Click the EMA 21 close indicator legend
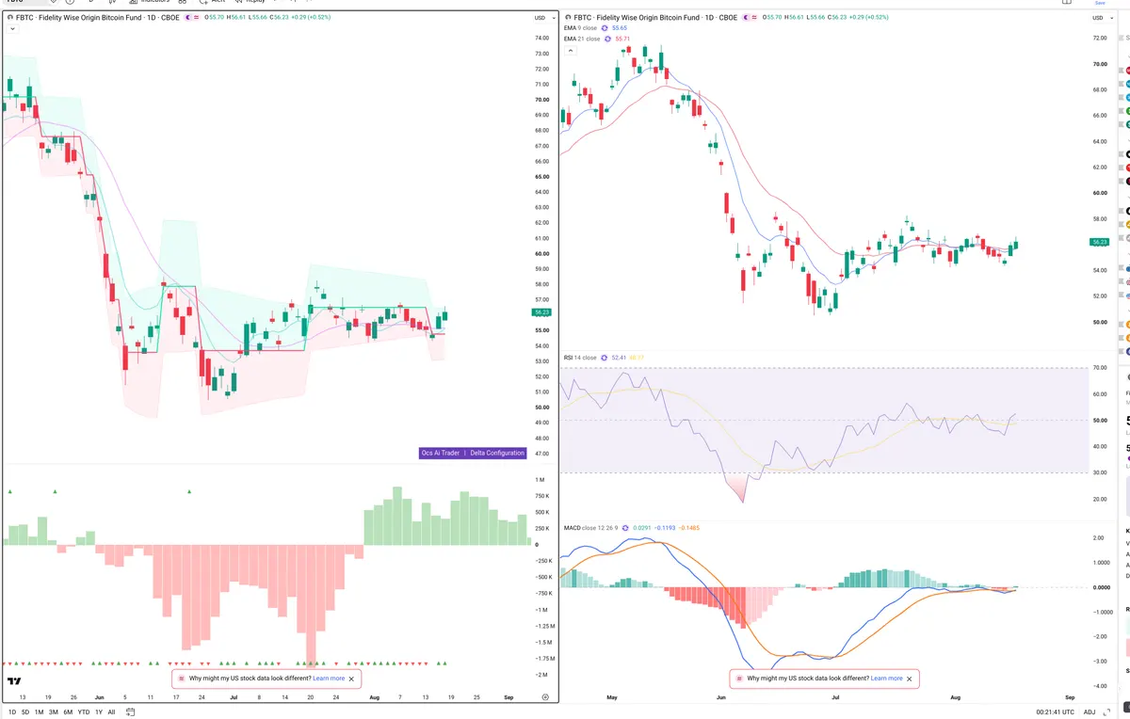This screenshot has width=1130, height=719. click(582, 39)
